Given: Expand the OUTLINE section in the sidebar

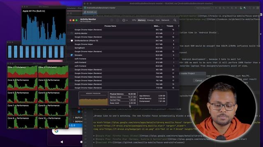Looking at the screenshot, I should (x=78, y=118).
